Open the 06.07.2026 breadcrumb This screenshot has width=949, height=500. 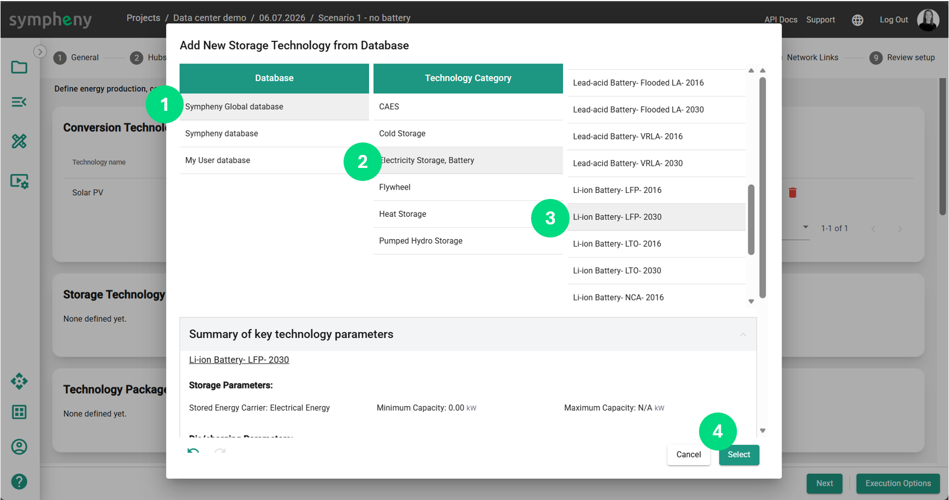click(x=282, y=18)
